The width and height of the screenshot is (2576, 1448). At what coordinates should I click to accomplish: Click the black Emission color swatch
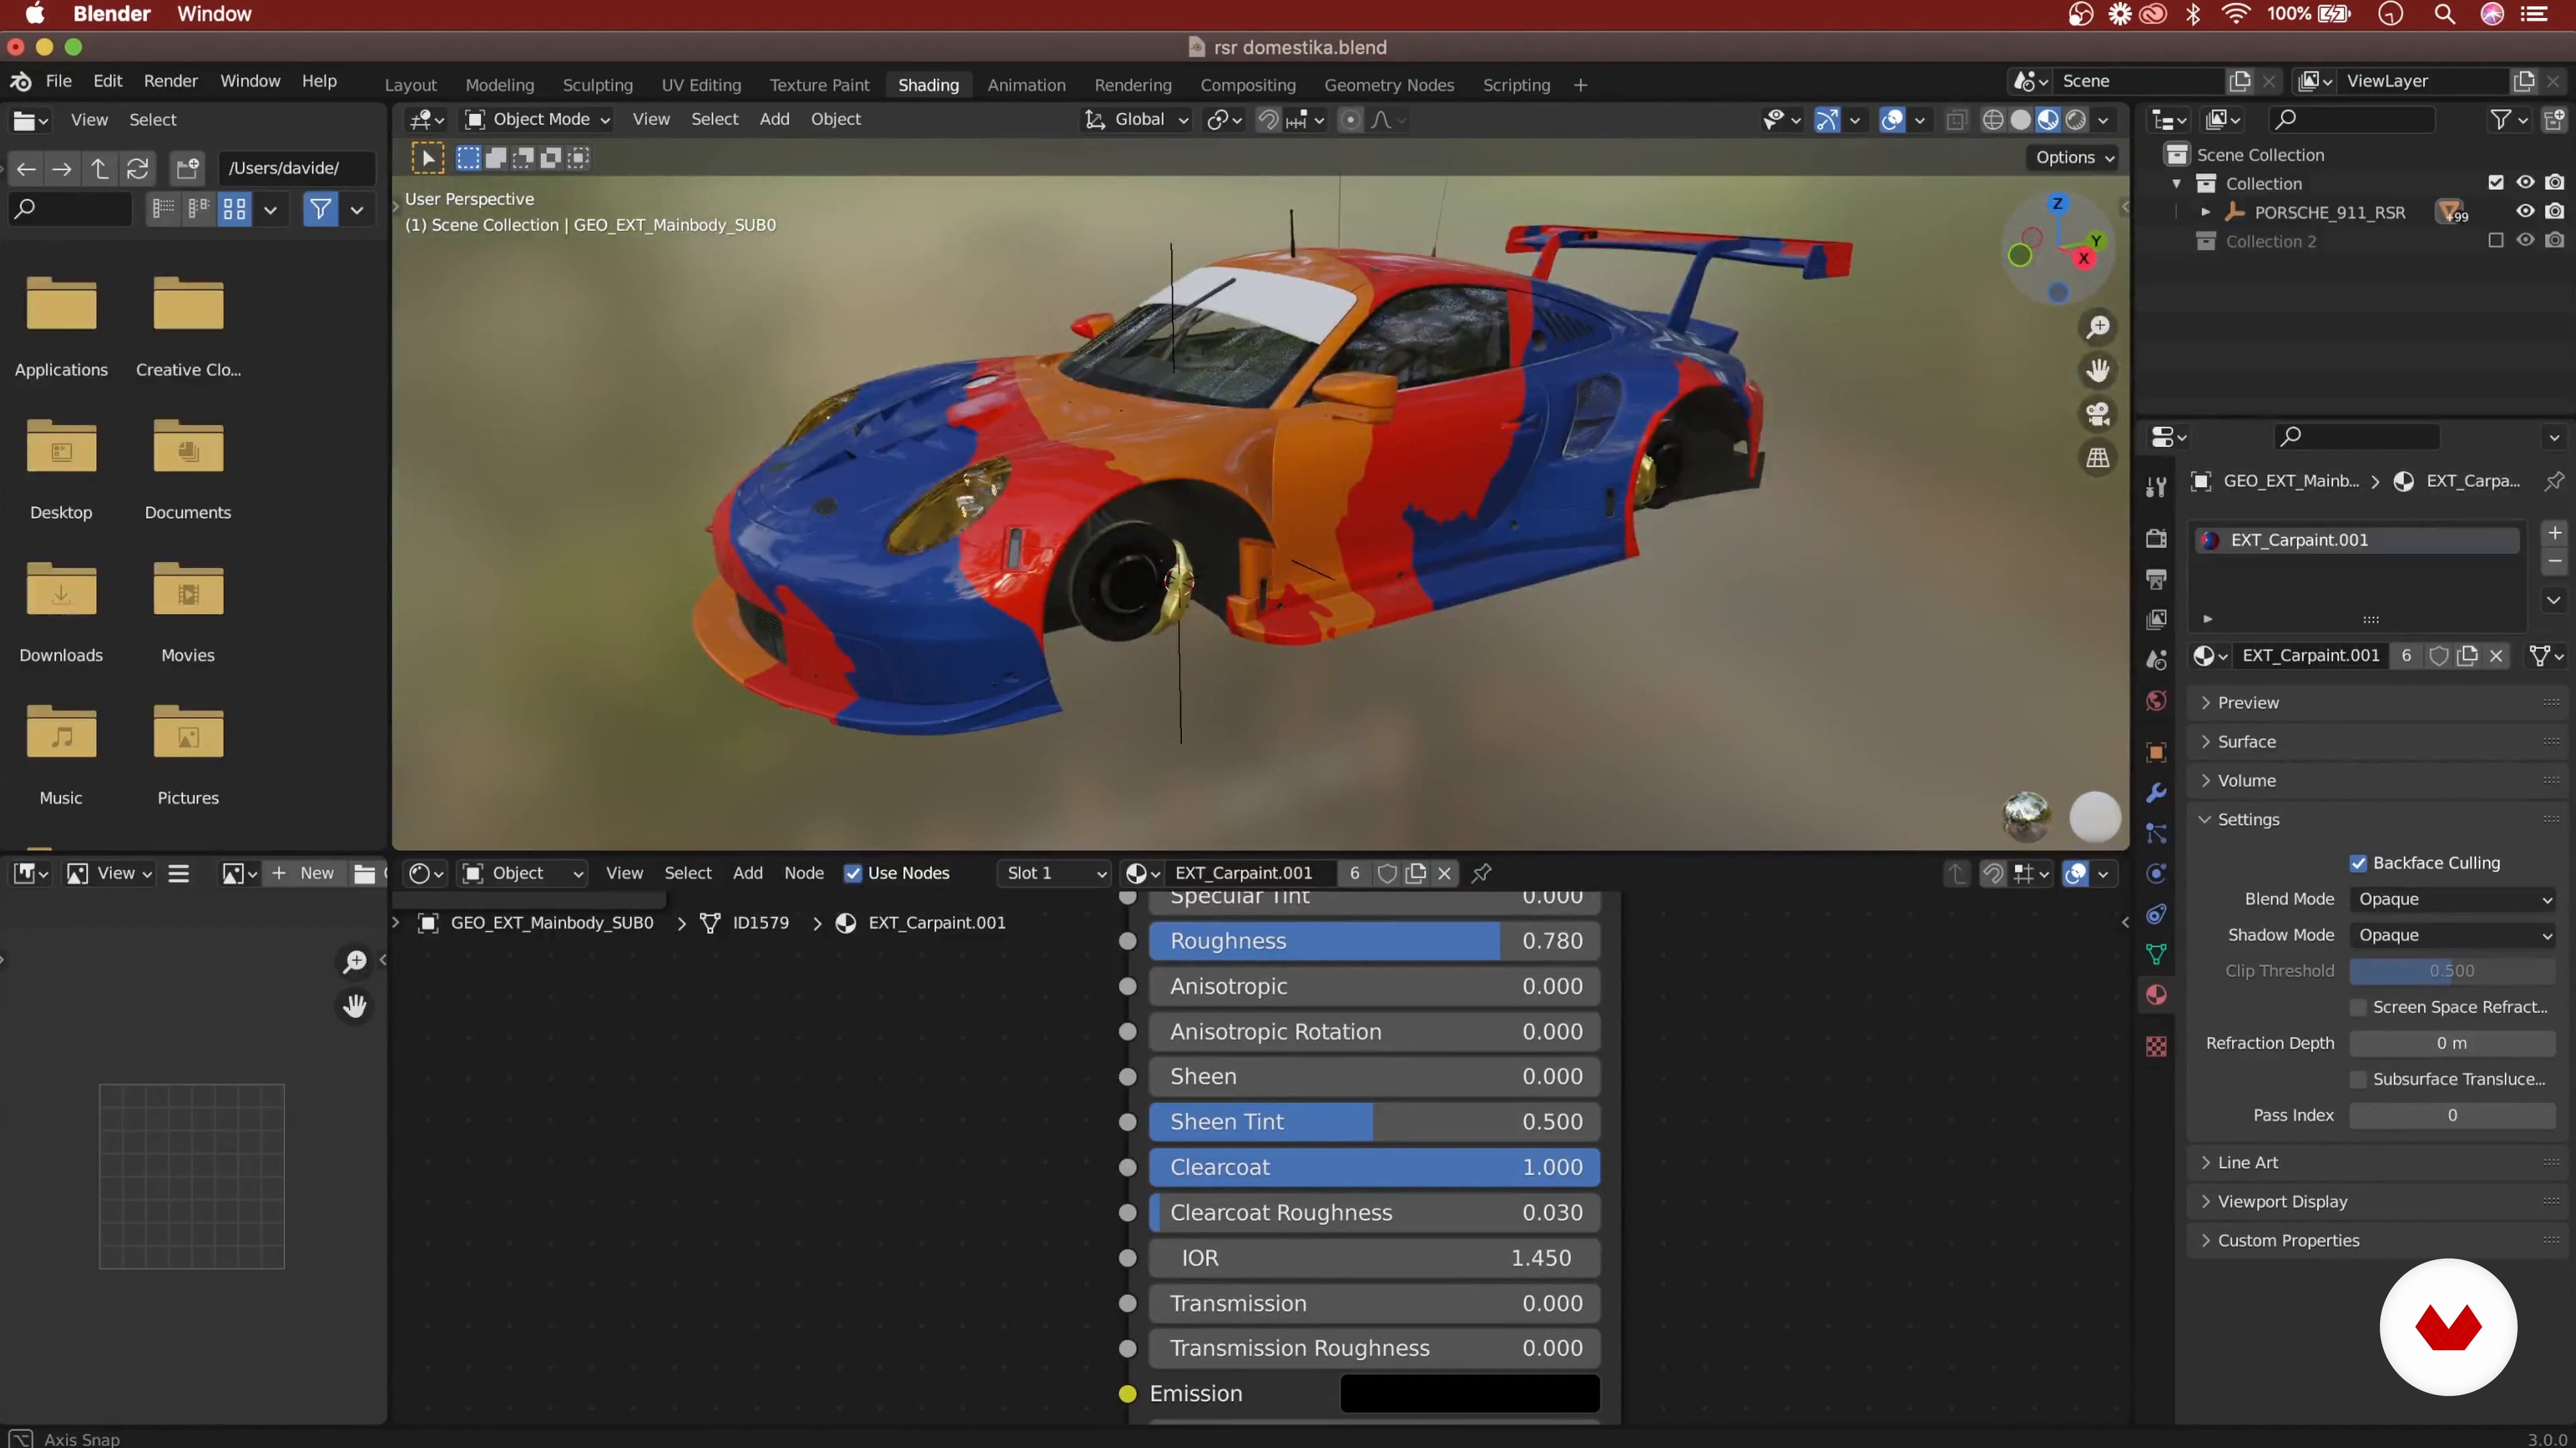(1469, 1394)
